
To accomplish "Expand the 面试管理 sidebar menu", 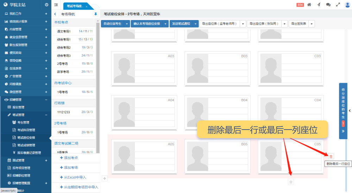I will (x=46, y=160).
